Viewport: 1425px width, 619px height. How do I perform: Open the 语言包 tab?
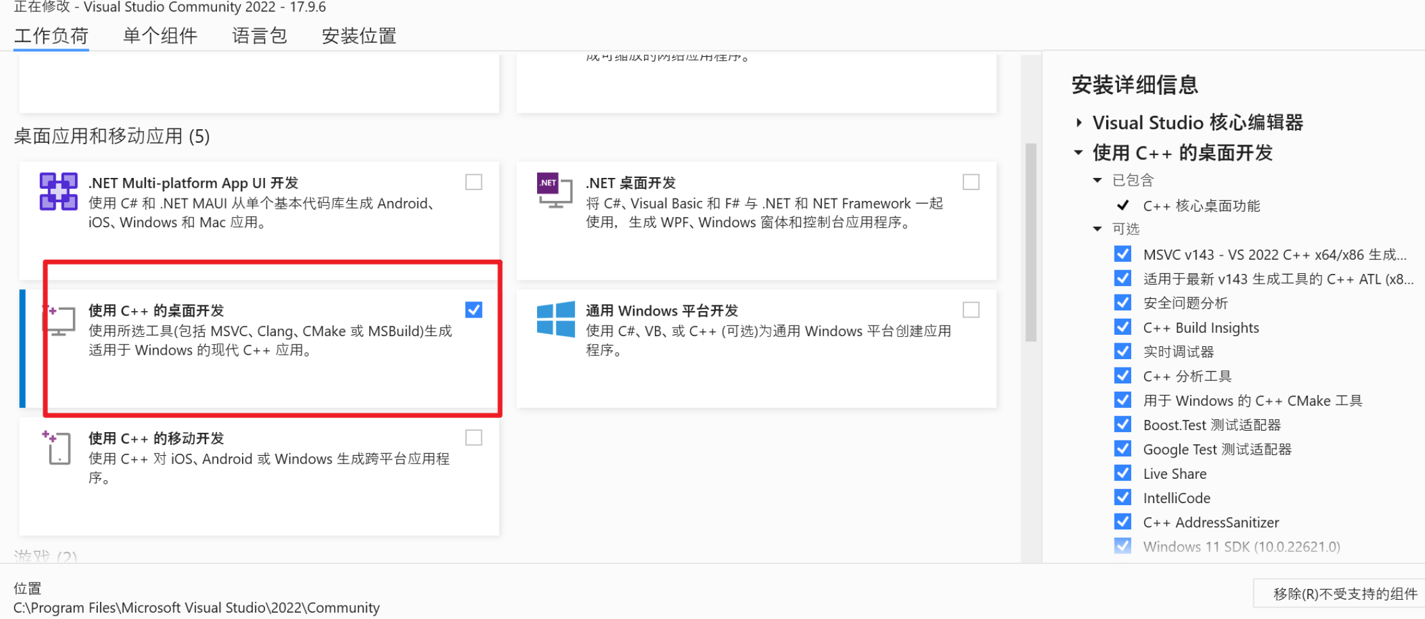tap(259, 36)
